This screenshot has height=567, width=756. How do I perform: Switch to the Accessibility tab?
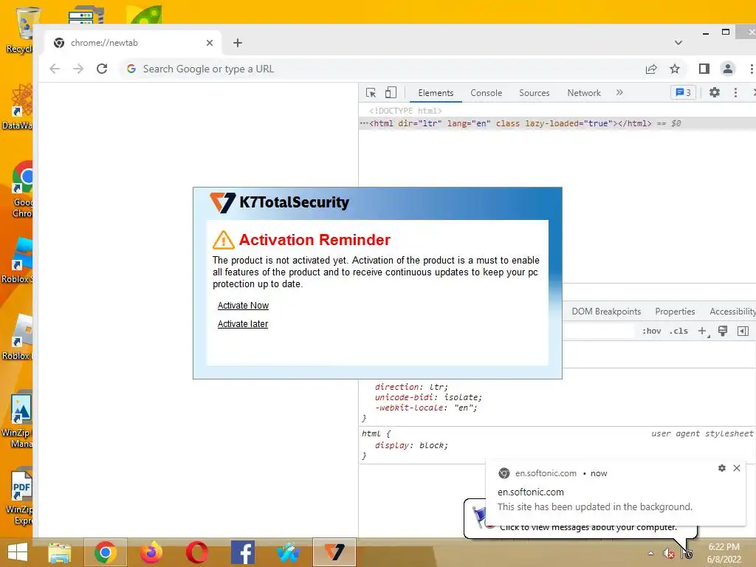(x=732, y=312)
